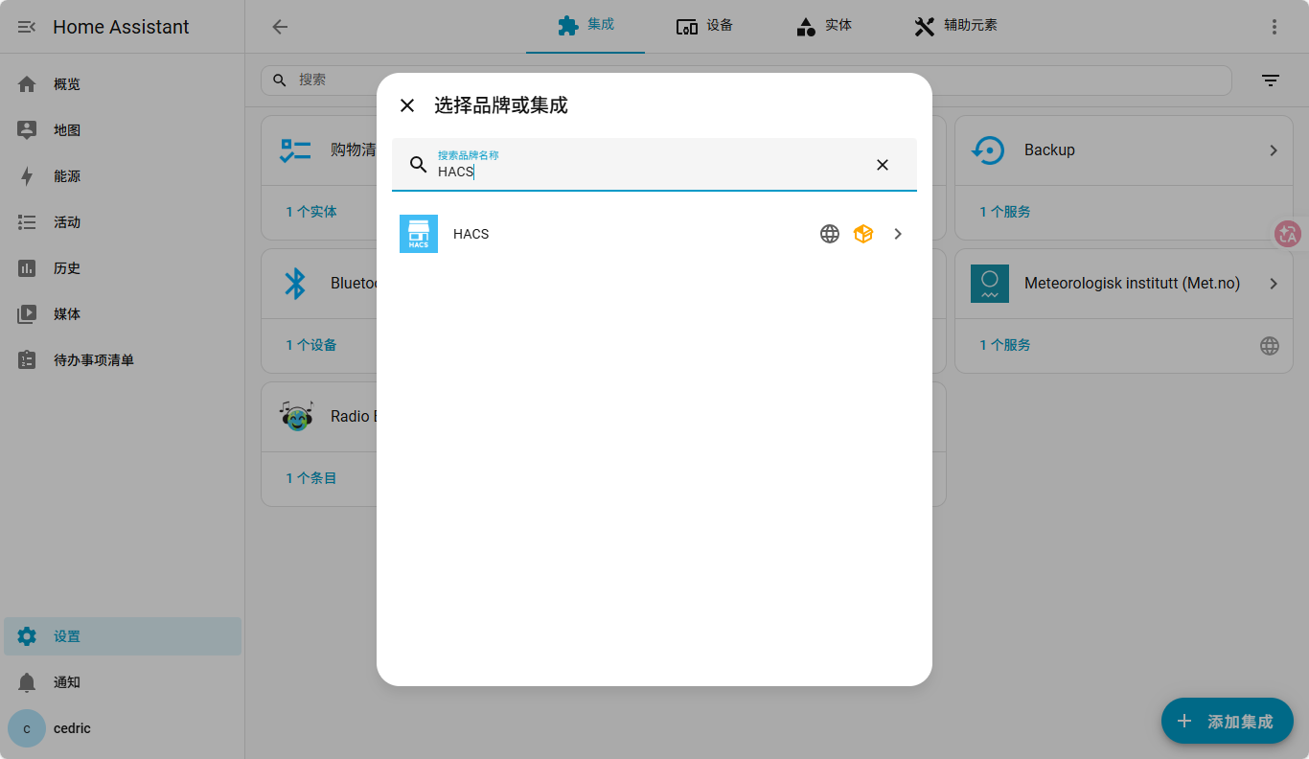Open the 能源 energy panel

pyautogui.click(x=67, y=176)
